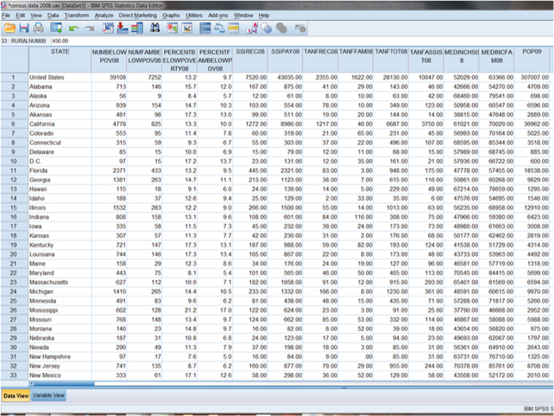Open the Variables info icon
This screenshot has height=416, width=554.
[137, 28]
